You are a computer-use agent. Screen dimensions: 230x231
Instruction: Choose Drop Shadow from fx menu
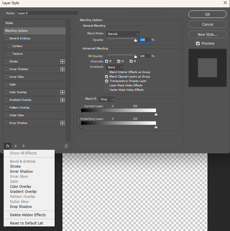[21, 207]
